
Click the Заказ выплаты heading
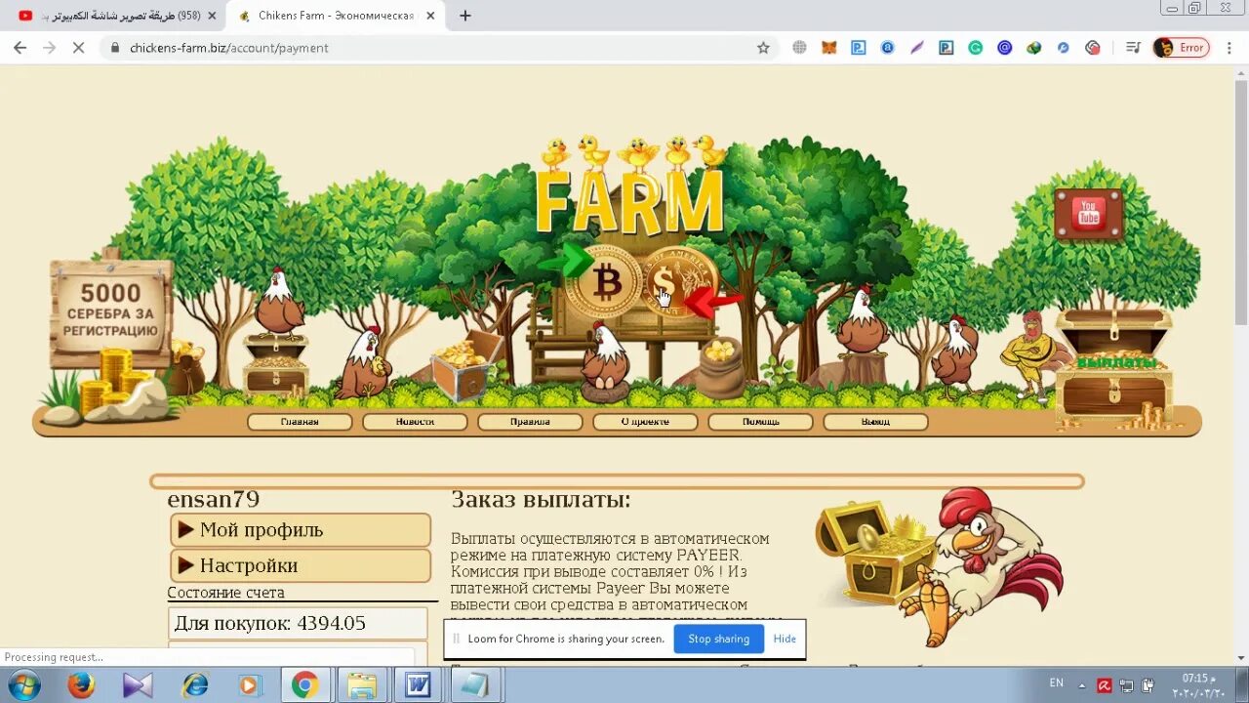tap(541, 499)
